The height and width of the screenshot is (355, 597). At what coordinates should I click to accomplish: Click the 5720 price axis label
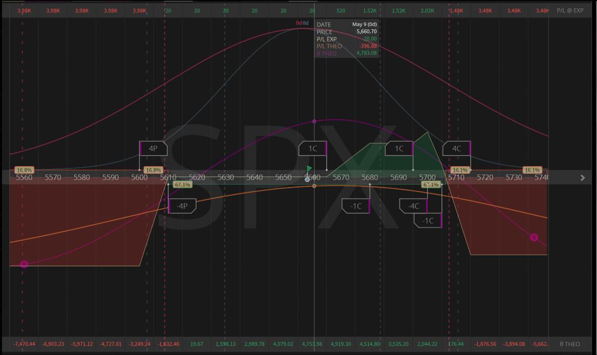(485, 178)
